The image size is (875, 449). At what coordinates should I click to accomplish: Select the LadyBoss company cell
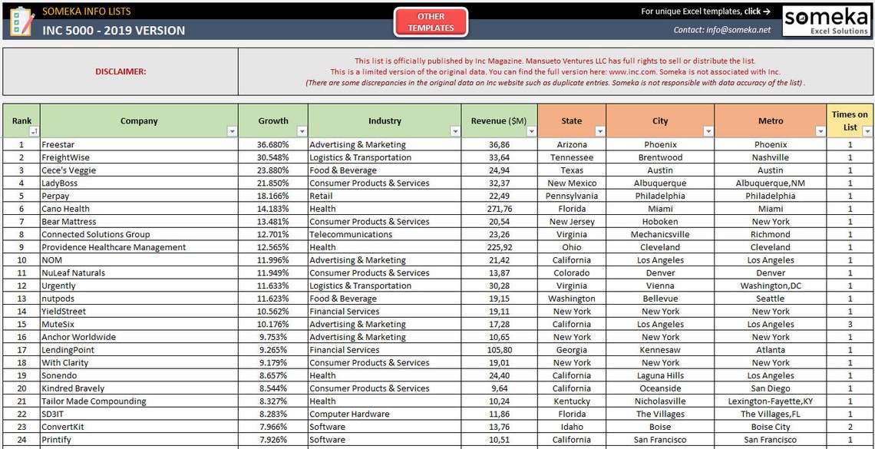pyautogui.click(x=139, y=183)
